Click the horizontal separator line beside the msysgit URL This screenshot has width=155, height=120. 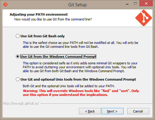tap(96, 103)
